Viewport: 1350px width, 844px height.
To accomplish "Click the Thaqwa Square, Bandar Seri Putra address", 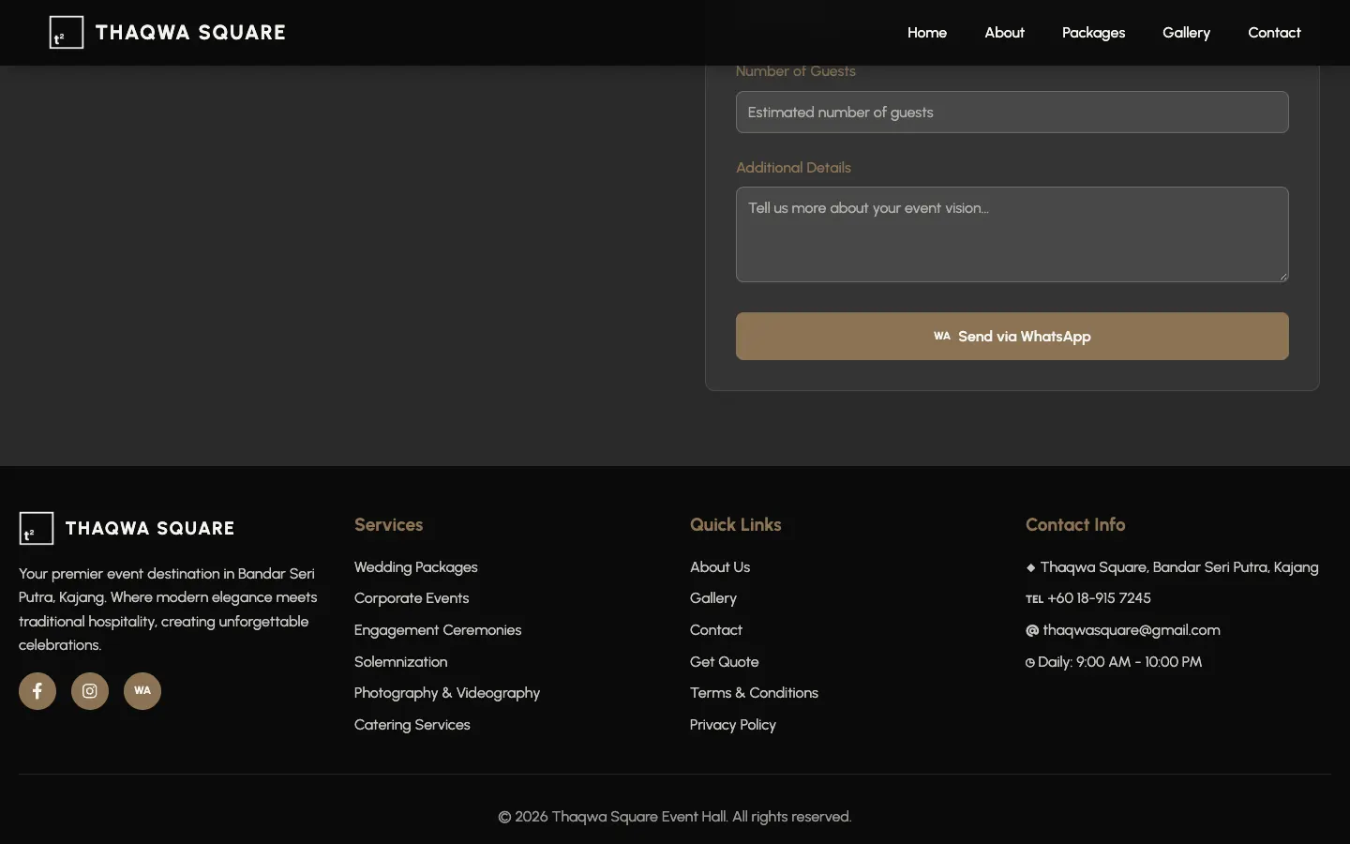I will pyautogui.click(x=1179, y=567).
